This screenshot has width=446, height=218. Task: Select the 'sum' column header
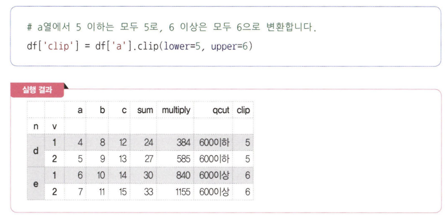(143, 110)
